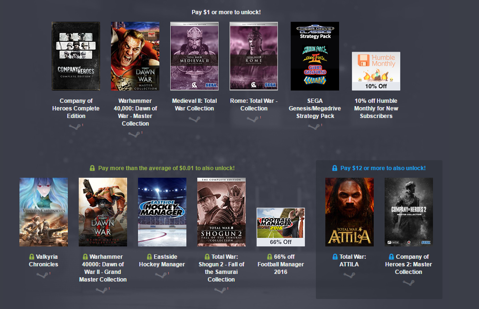Screen dimensions: 479x309
Task: Click green lock beside Warhammer 40000 Dawn of War II title
Action: [x=85, y=257]
